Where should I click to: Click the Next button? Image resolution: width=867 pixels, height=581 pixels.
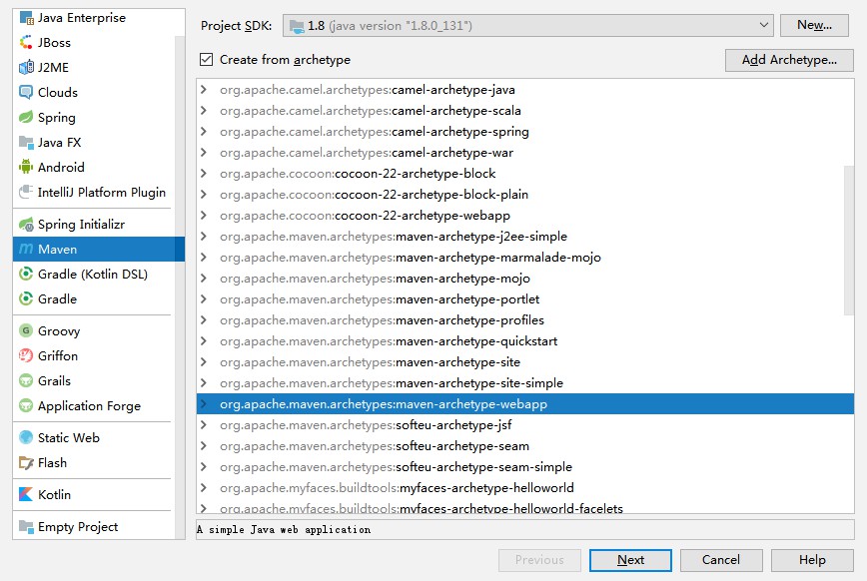tap(630, 560)
